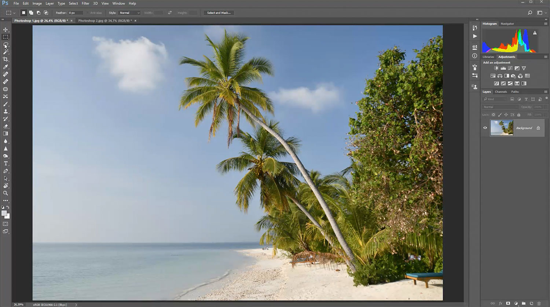This screenshot has height=307, width=550.
Task: Choose the Horizontal Type tool
Action: pyautogui.click(x=5, y=164)
